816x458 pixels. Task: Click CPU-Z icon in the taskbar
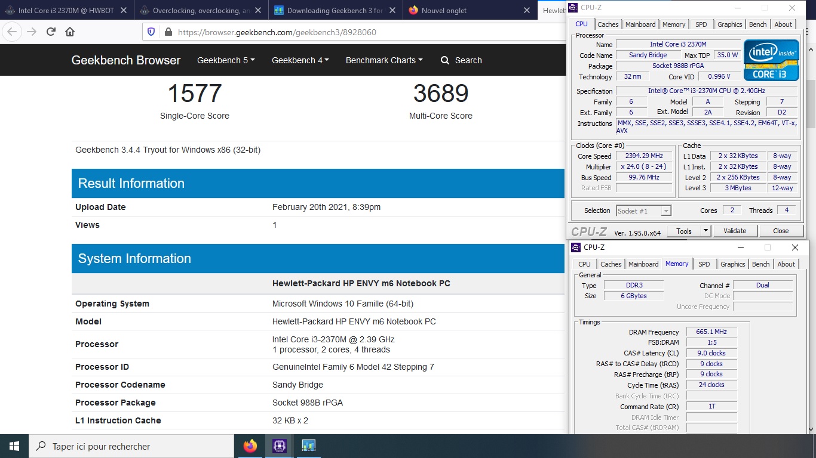[x=279, y=446]
